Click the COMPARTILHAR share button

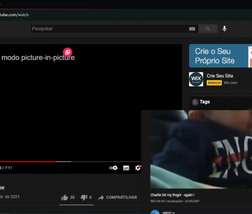117,197
